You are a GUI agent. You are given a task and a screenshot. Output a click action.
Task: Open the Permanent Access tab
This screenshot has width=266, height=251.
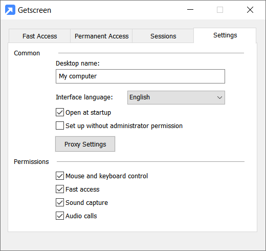[101, 36]
